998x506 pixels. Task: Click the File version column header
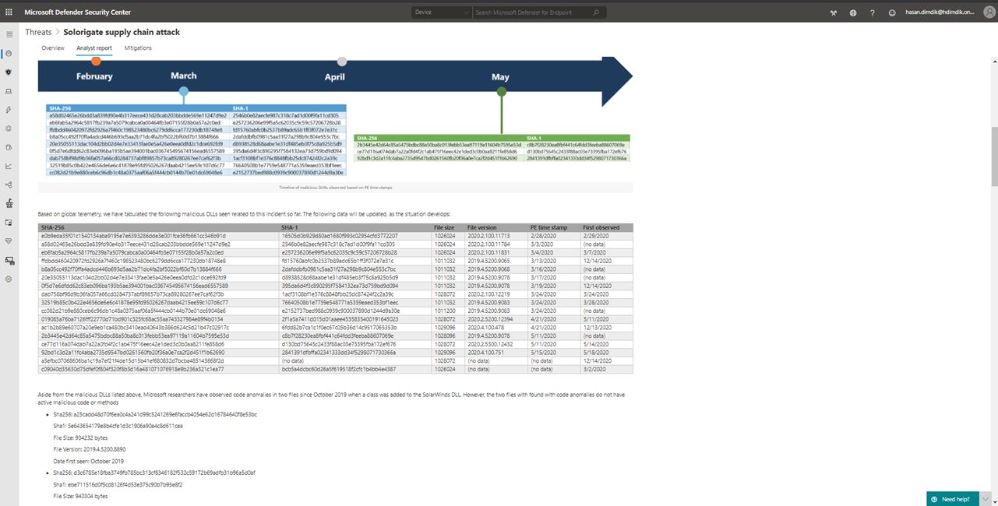pos(481,227)
